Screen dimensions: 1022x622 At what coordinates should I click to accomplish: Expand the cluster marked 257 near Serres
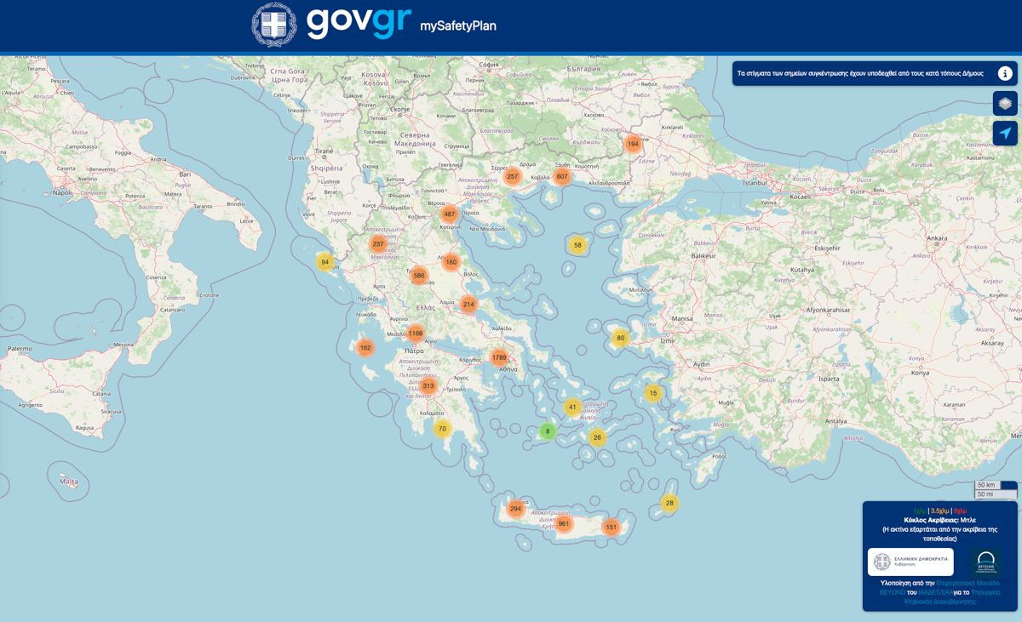point(512,176)
